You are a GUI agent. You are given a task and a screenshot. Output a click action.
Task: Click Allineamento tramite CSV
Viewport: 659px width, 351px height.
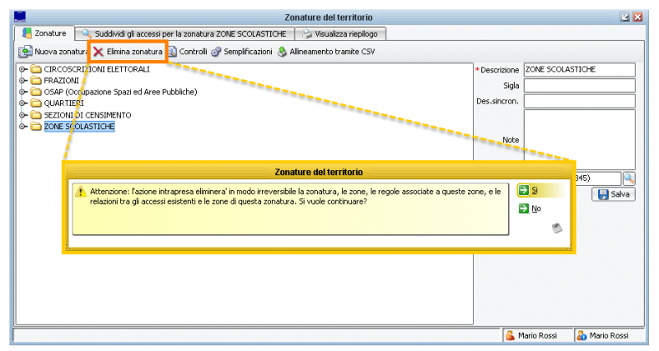326,52
